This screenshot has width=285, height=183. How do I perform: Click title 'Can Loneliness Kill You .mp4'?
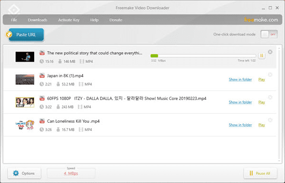click(73, 121)
